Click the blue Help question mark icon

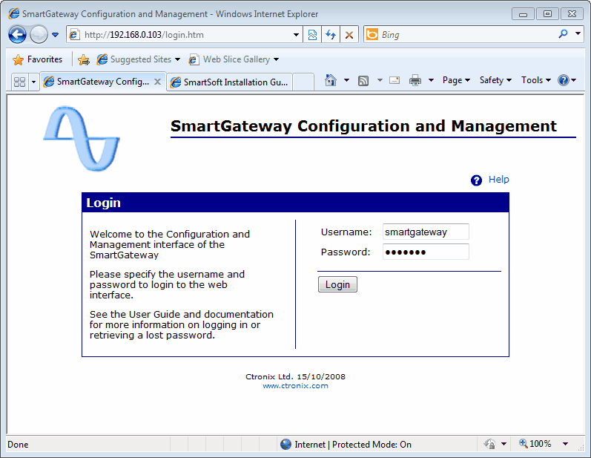click(476, 180)
